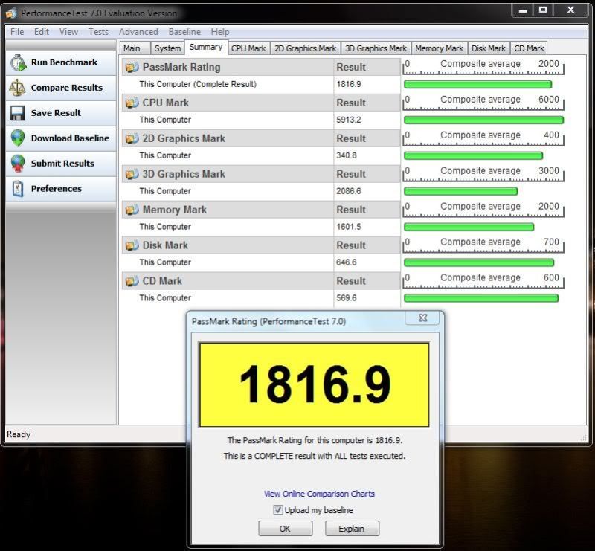Click the icon beside 2D Graphics Mark header
This screenshot has height=551, width=595.
pos(132,139)
